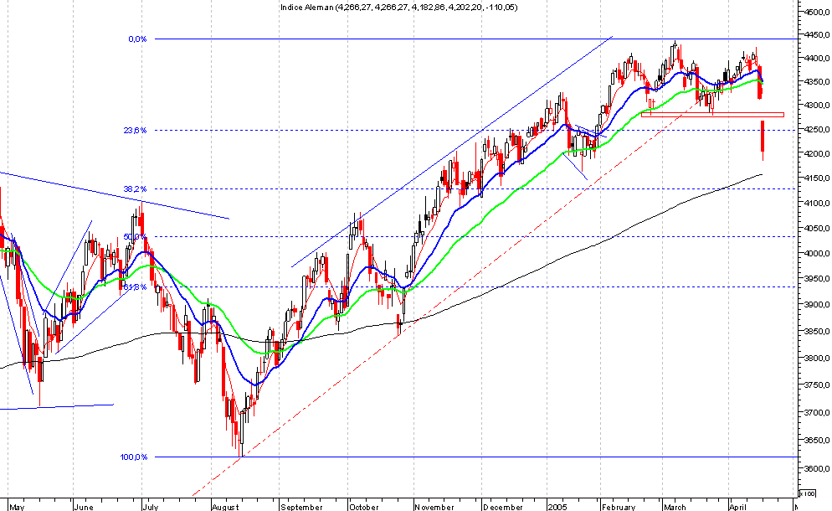The width and height of the screenshot is (832, 511).
Task: Select the 0,0% Fibonacci label
Action: (x=137, y=39)
